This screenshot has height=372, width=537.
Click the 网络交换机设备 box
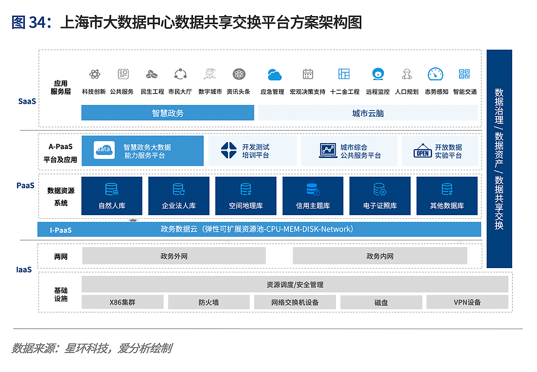(x=295, y=302)
